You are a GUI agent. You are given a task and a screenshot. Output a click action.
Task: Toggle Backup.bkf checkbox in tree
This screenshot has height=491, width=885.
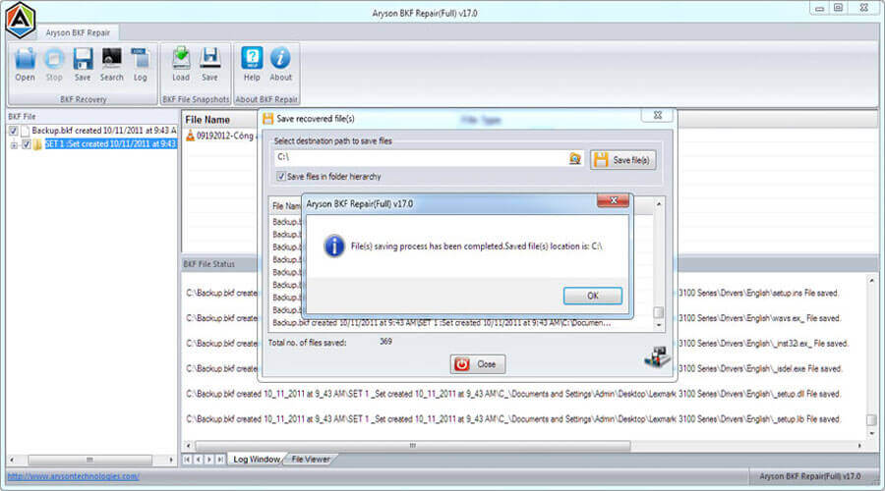13,131
